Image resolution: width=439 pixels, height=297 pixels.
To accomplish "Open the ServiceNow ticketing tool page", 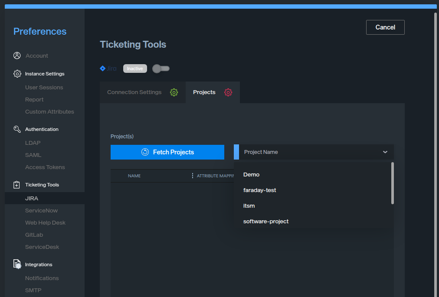I will pyautogui.click(x=41, y=211).
